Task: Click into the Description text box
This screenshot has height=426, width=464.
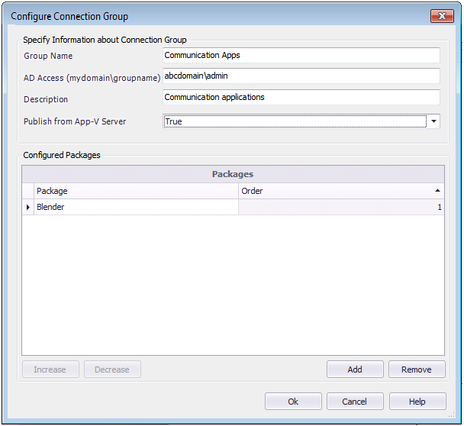Action: coord(301,98)
